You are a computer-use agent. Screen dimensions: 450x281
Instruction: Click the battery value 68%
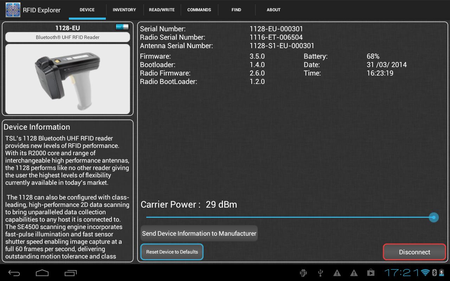click(373, 56)
